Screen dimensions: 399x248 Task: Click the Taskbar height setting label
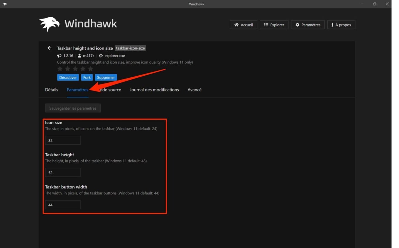point(60,155)
